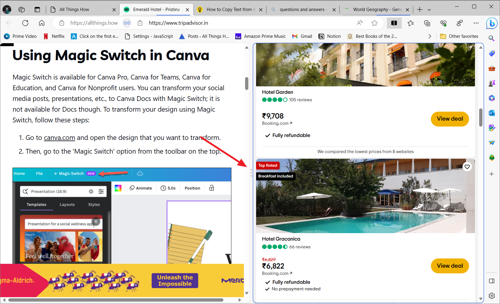Open Bing Copilot in the sidebar
The width and height of the screenshot is (500, 304).
[x=492, y=24]
